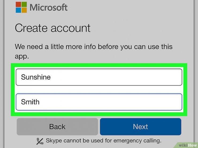
Task: Click the Skype emergency calling notice text
Action: pos(104,141)
